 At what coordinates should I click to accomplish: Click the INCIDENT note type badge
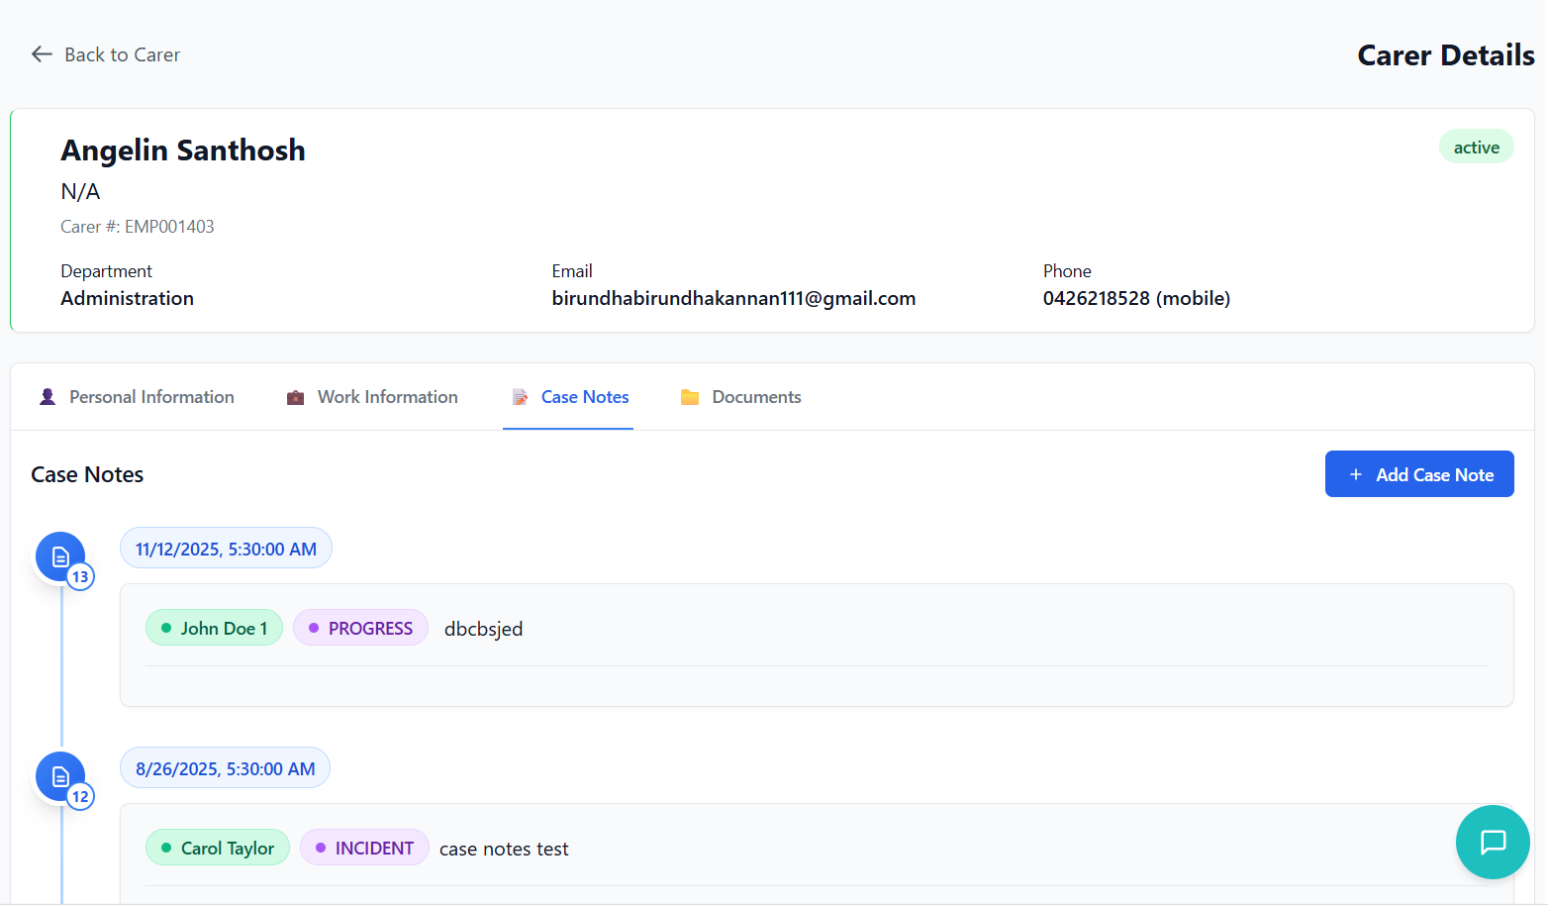[x=364, y=848]
